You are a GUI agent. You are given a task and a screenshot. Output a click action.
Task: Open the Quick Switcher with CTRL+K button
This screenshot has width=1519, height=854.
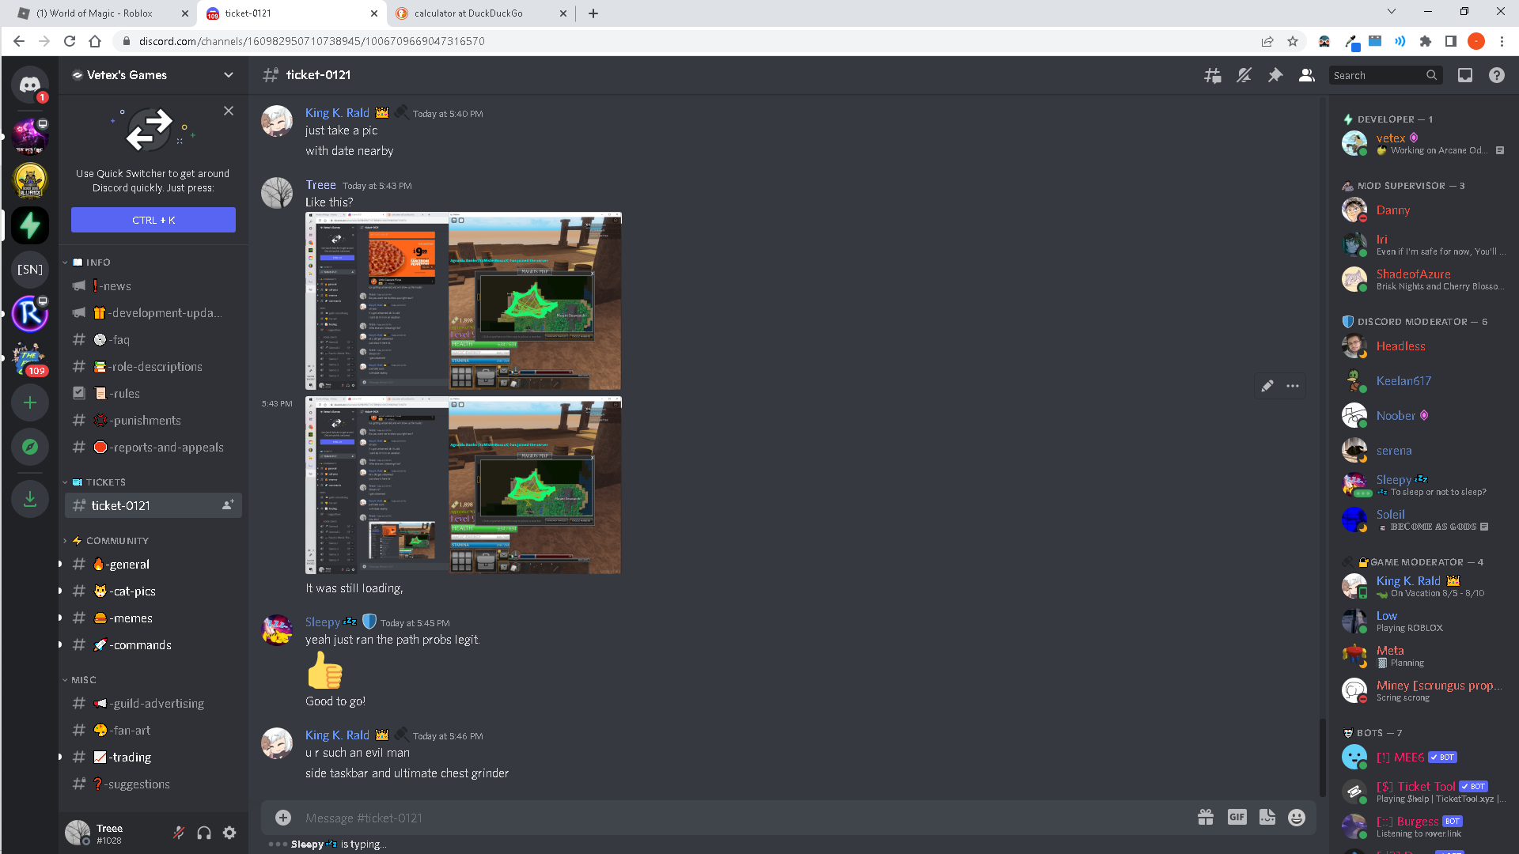153,220
